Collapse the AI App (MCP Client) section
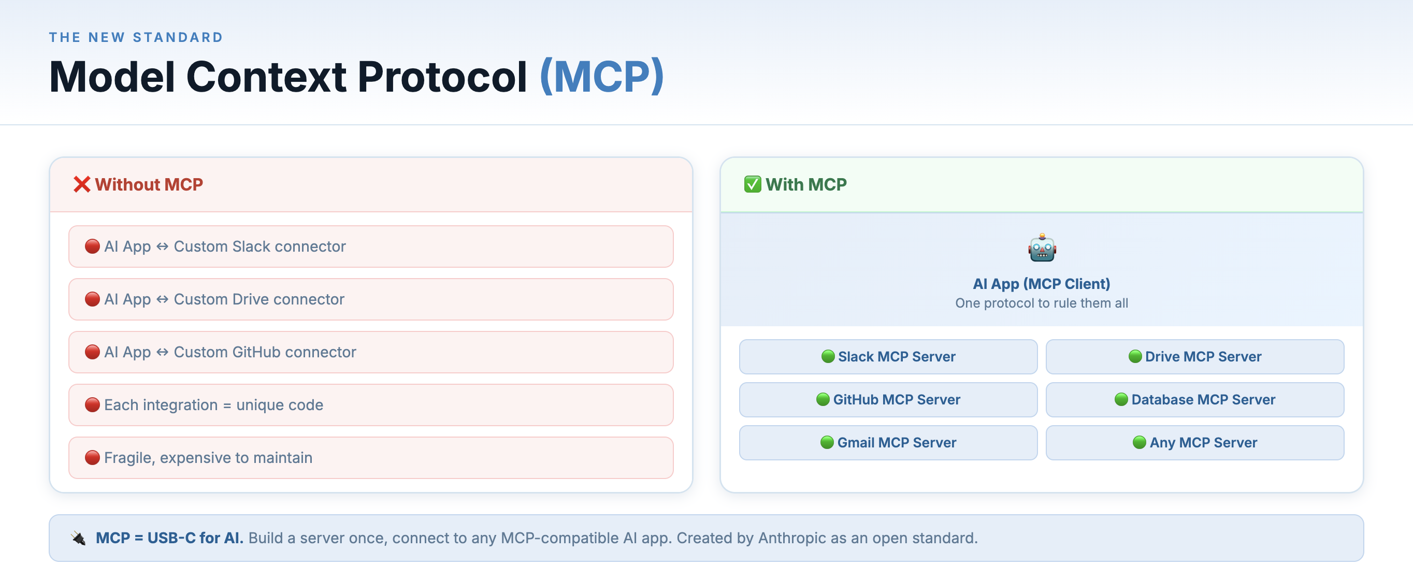The height and width of the screenshot is (580, 1413). (1042, 283)
